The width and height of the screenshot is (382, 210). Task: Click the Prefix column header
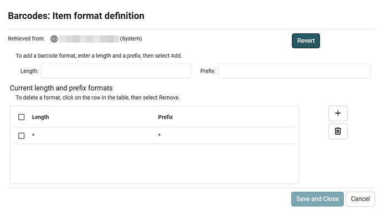[166, 117]
